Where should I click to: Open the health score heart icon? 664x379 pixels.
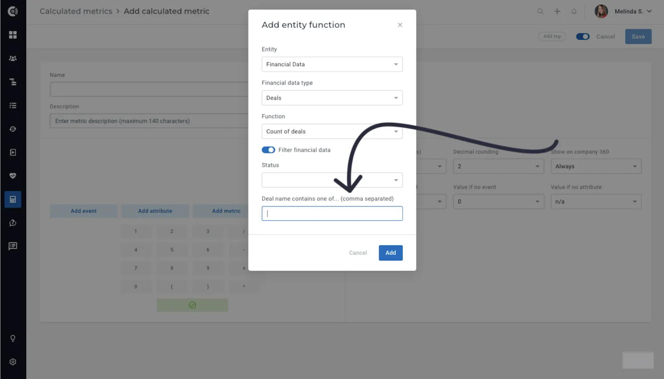click(x=13, y=176)
